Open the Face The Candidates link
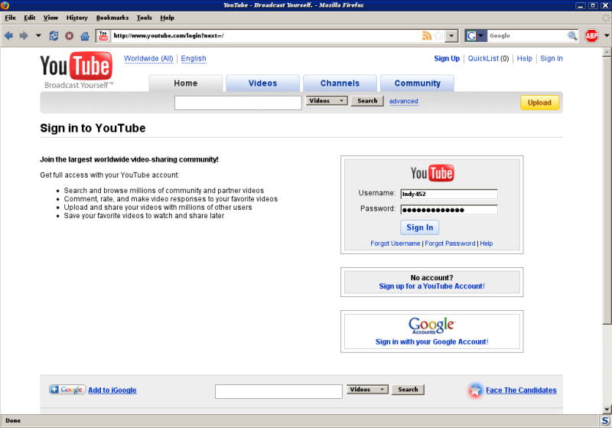 pos(521,390)
